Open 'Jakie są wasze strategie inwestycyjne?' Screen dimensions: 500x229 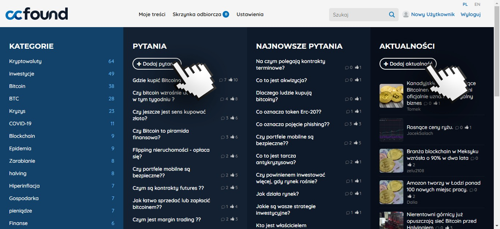pos(286,210)
